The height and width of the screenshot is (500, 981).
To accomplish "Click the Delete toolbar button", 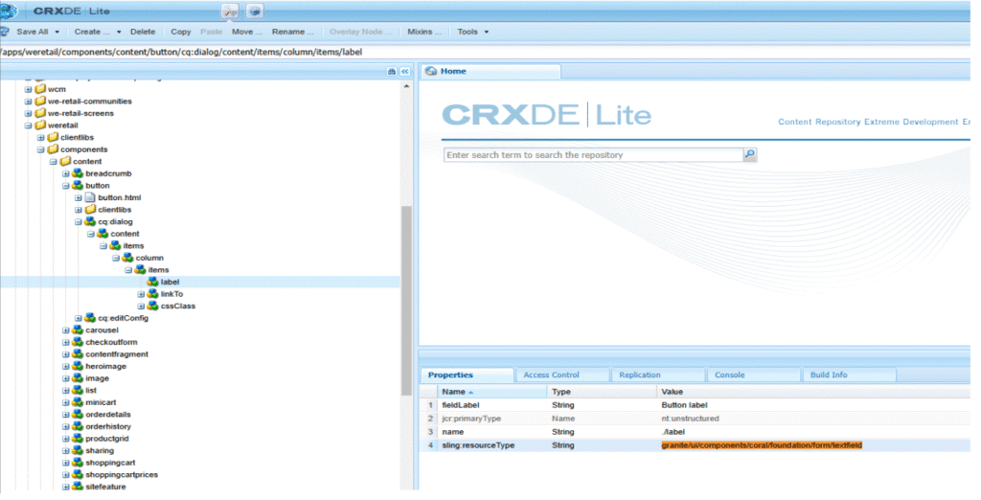I will [143, 32].
